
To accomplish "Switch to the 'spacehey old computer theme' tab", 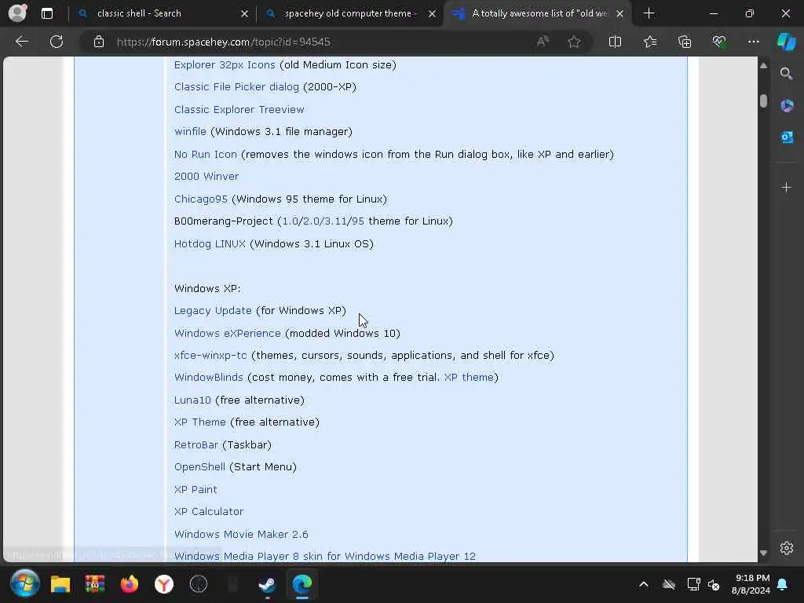I will coord(351,13).
